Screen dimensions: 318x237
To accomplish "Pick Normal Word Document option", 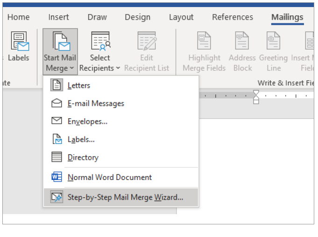I will coord(109,178).
